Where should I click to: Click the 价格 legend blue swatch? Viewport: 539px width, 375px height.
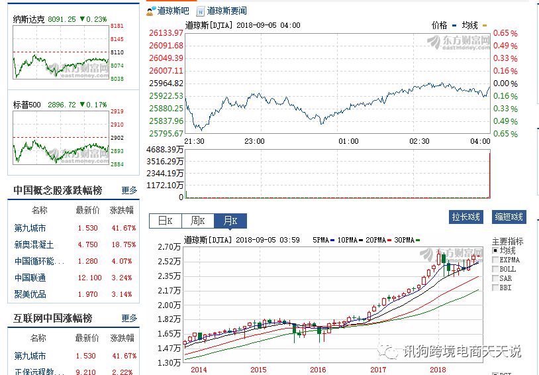pyautogui.click(x=454, y=25)
